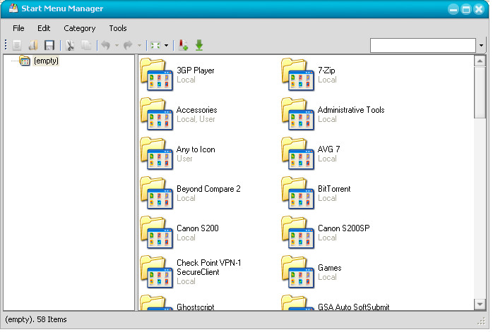Click the green download arrow icon

[x=199, y=45]
